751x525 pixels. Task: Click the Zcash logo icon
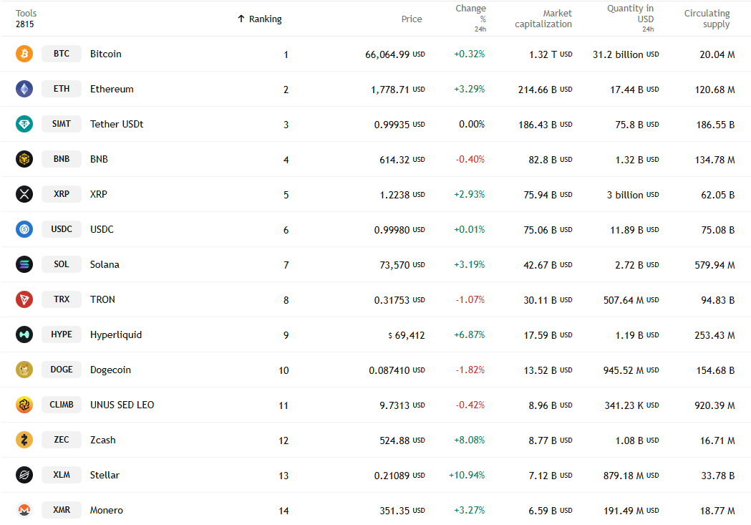pos(24,440)
